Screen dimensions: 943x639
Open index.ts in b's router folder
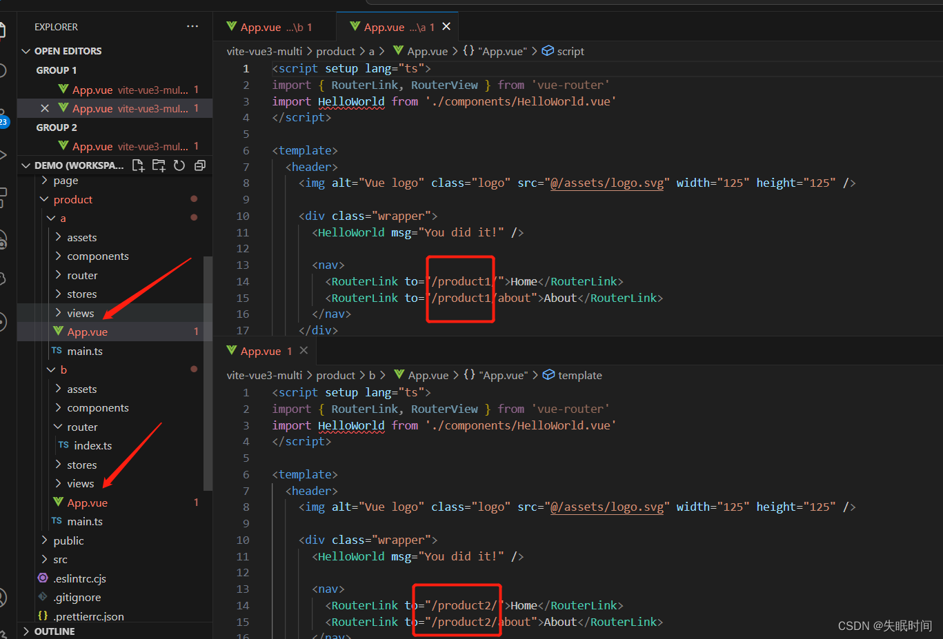pos(92,446)
